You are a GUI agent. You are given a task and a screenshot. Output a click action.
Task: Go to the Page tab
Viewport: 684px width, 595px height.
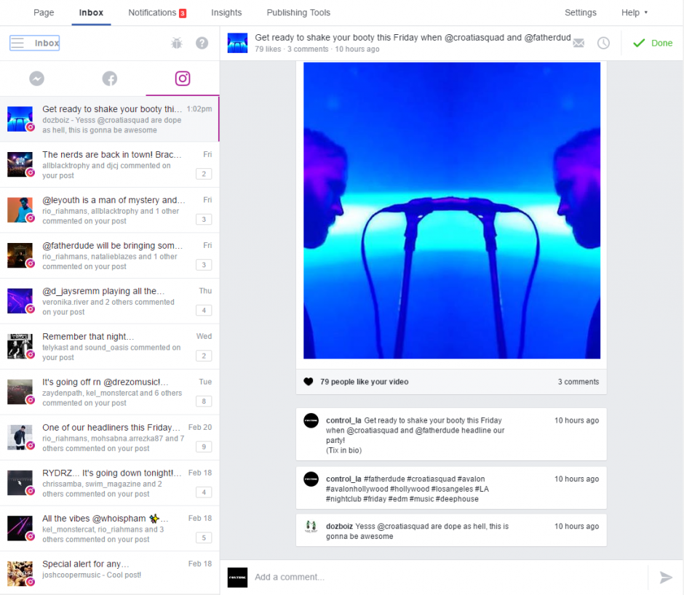point(44,12)
